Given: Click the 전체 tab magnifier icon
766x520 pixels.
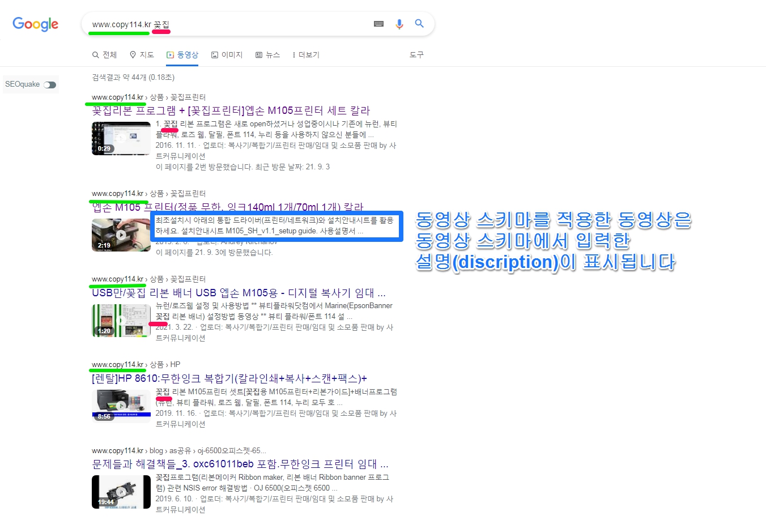Looking at the screenshot, I should pos(96,55).
